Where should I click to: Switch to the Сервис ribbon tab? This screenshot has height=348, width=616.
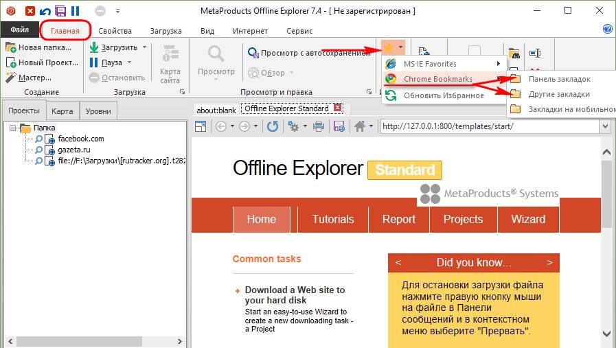tap(299, 31)
